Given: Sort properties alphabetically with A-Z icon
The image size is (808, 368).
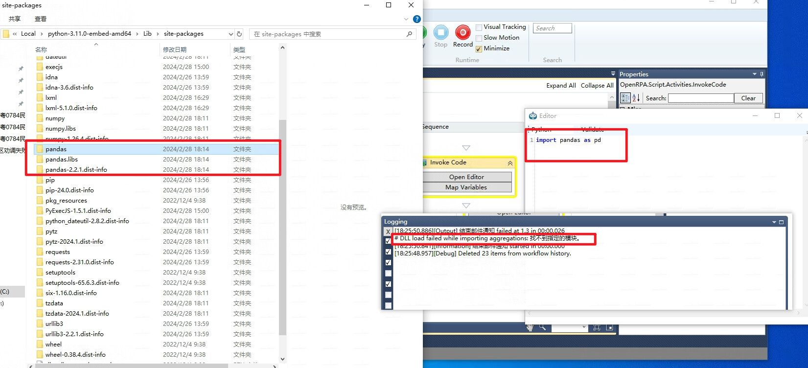Looking at the screenshot, I should tap(636, 98).
